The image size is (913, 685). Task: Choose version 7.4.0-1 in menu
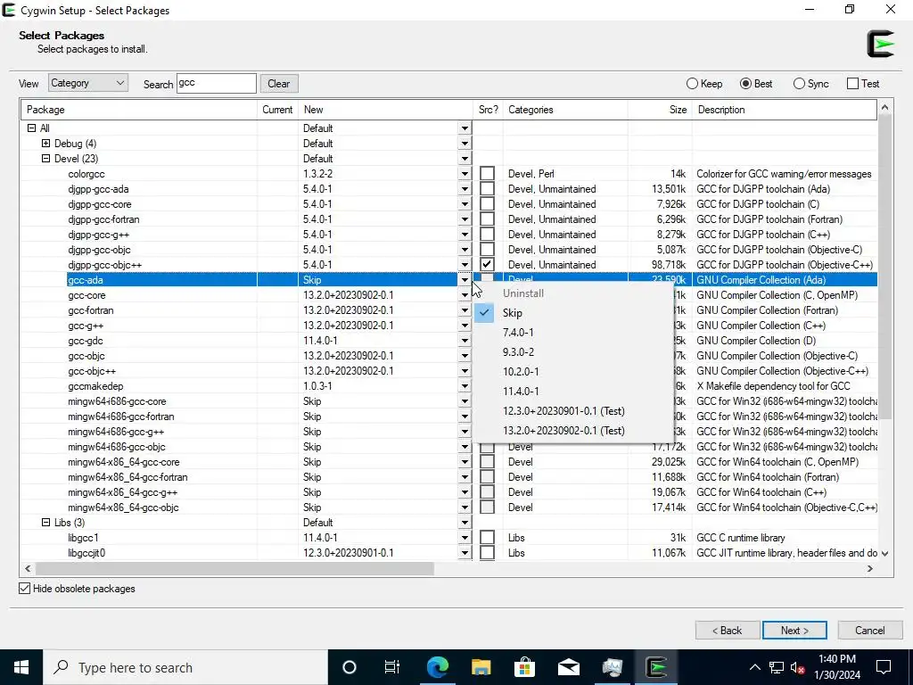tap(573, 333)
